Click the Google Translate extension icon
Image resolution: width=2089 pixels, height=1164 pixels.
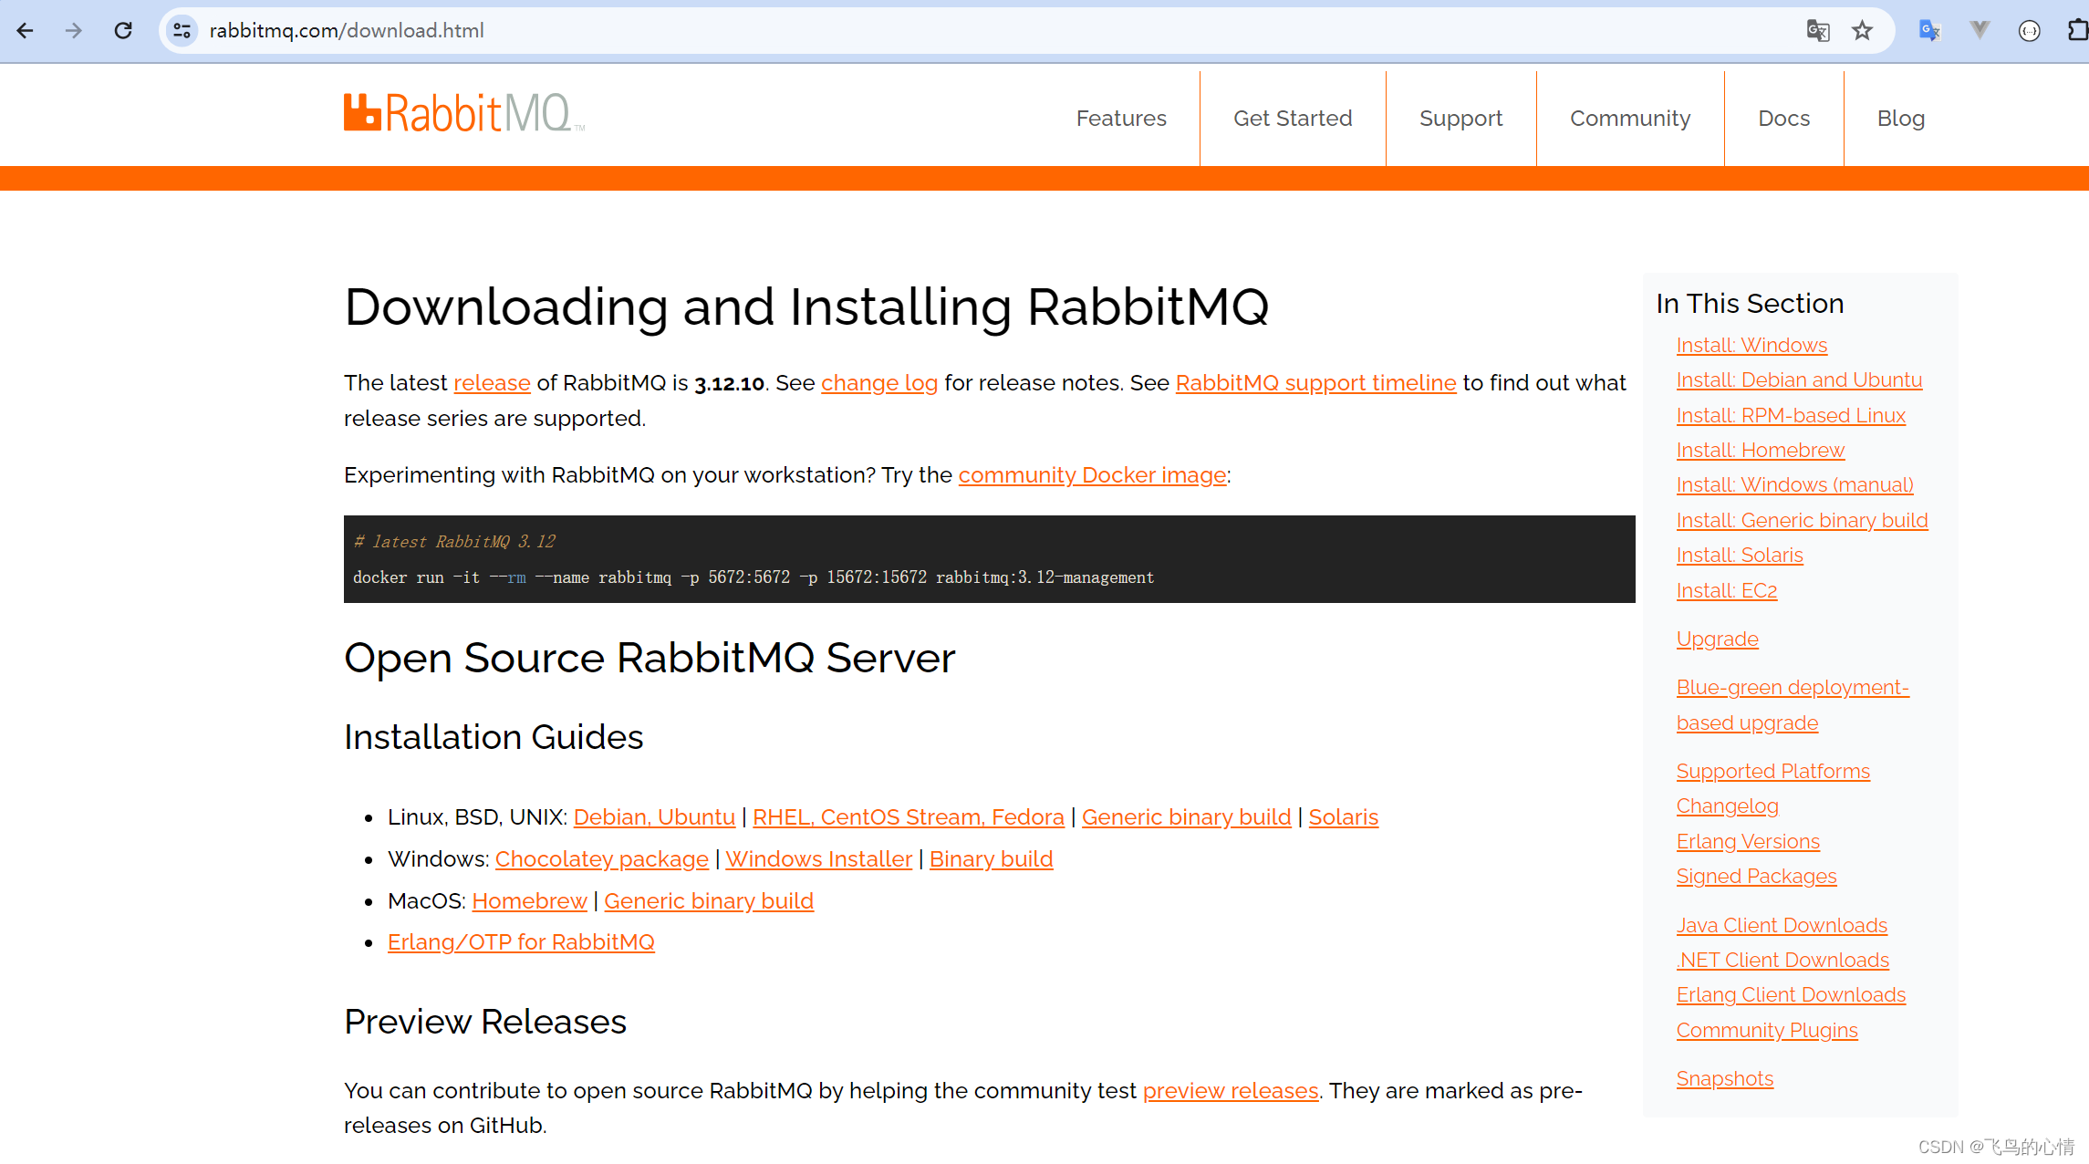pos(1928,30)
